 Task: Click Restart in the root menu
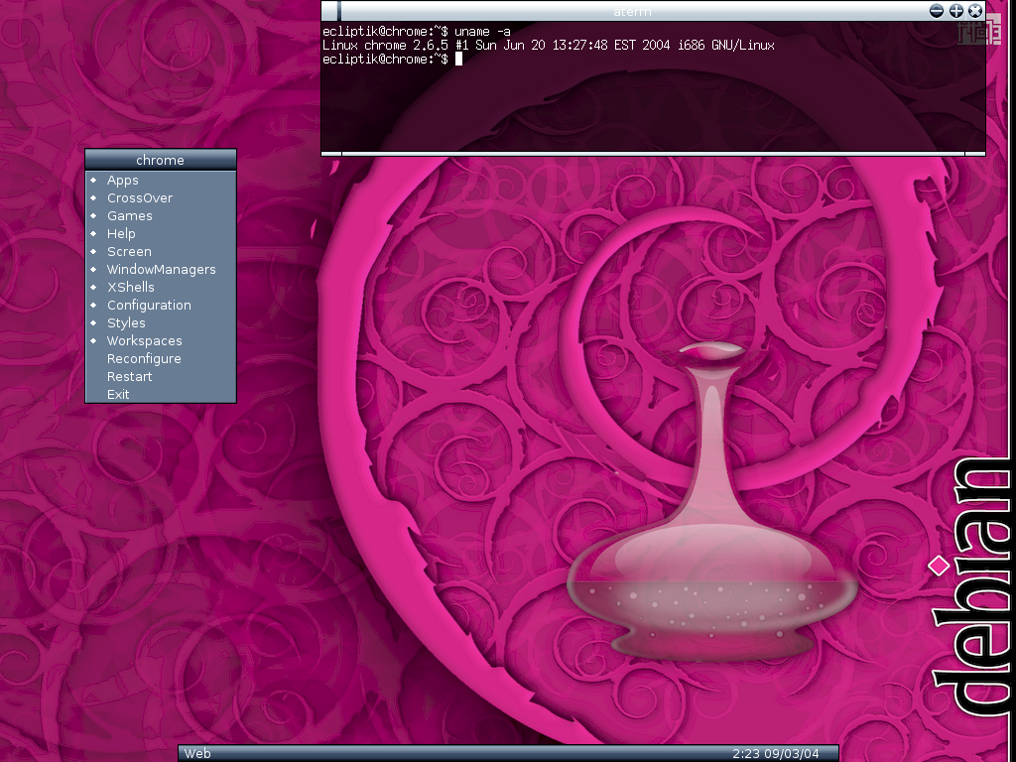pos(130,376)
